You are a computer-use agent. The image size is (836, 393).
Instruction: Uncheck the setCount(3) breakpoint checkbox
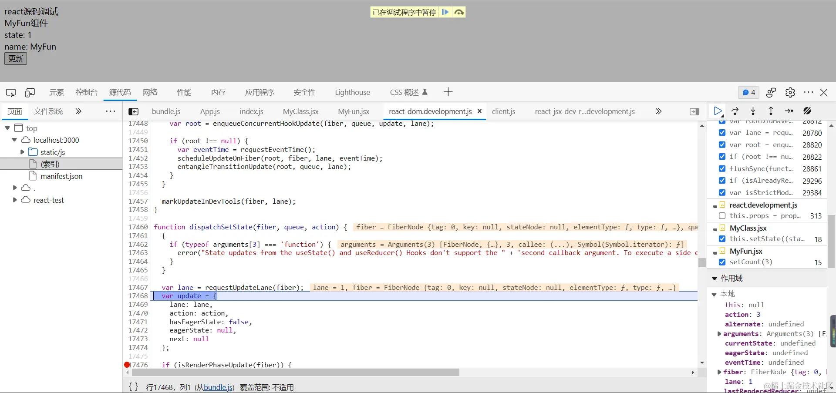[722, 262]
